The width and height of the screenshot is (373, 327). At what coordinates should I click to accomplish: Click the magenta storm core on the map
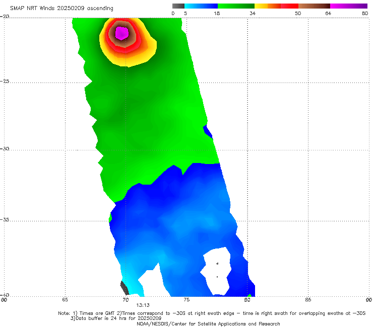(122, 33)
